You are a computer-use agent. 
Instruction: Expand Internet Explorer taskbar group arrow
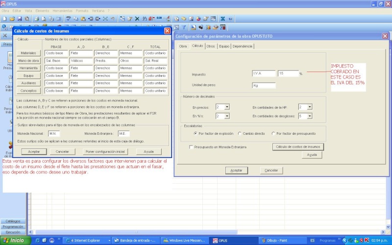109,241
